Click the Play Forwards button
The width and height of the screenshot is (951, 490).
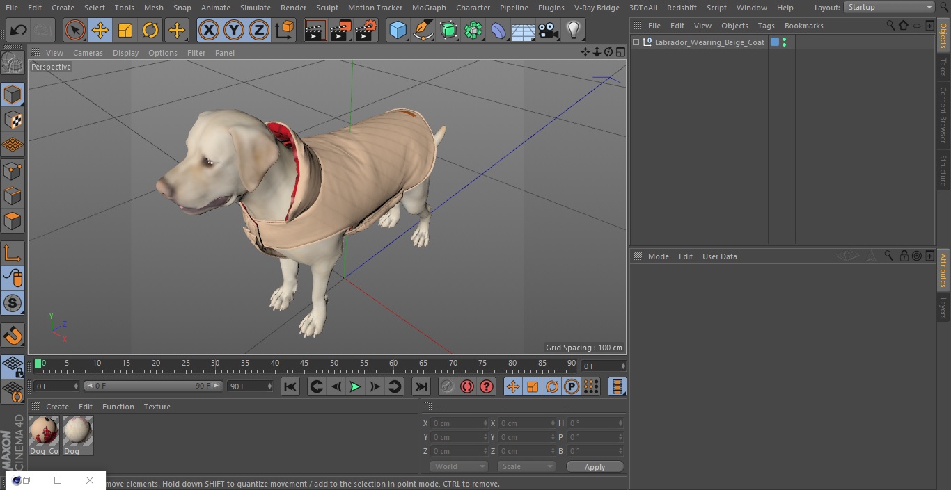pyautogui.click(x=355, y=386)
